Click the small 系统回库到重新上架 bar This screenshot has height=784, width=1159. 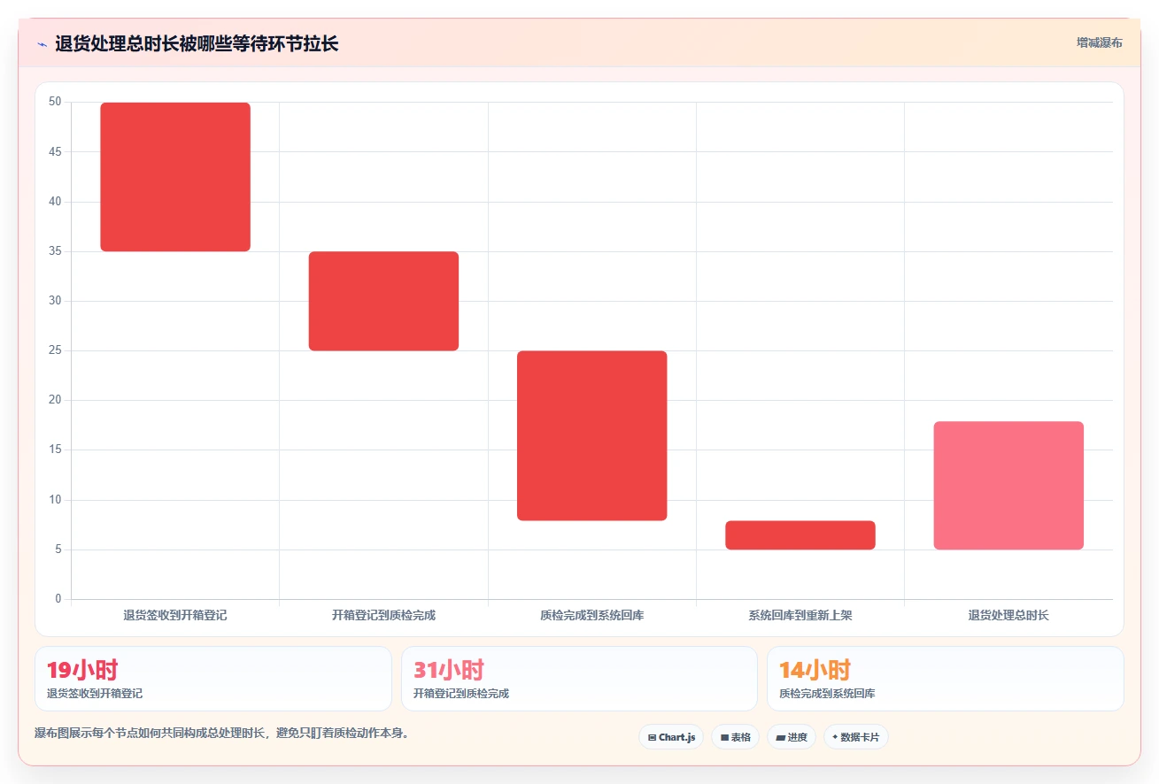point(800,535)
